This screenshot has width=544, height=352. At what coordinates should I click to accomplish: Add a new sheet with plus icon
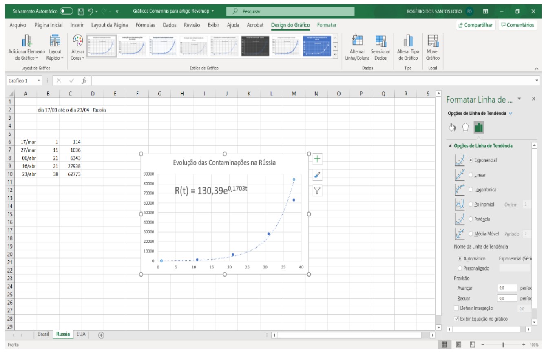tap(101, 334)
